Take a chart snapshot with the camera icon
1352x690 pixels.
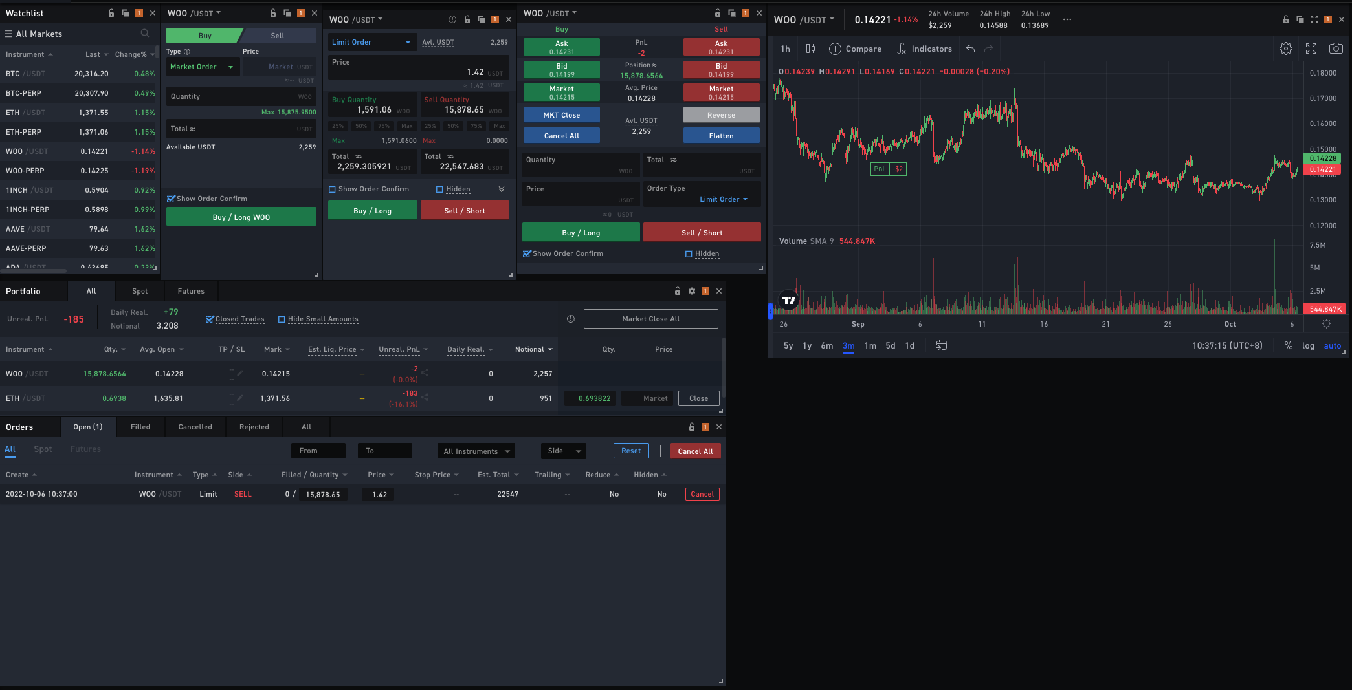1336,49
